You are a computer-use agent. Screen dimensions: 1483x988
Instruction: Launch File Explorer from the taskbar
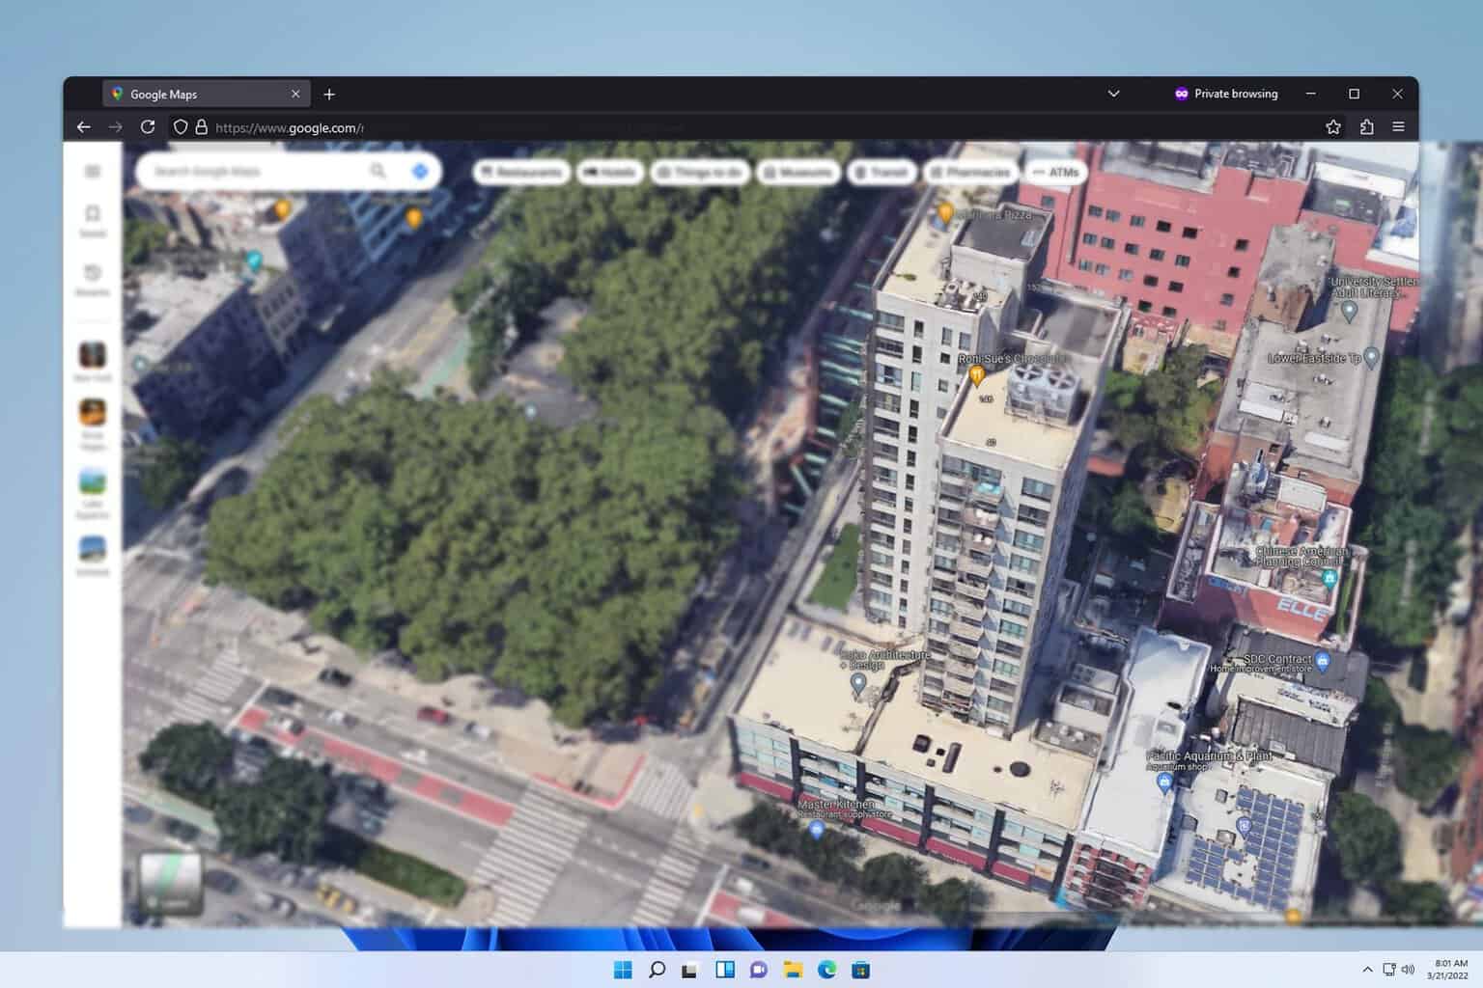coord(793,970)
